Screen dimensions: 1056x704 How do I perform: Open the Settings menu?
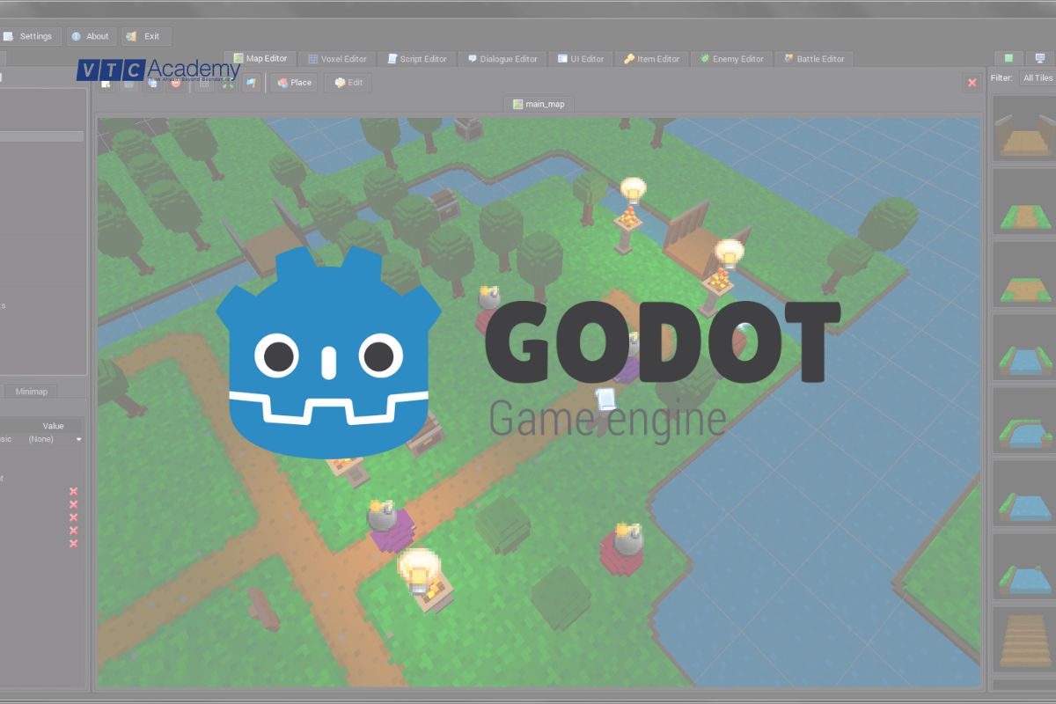tap(31, 36)
